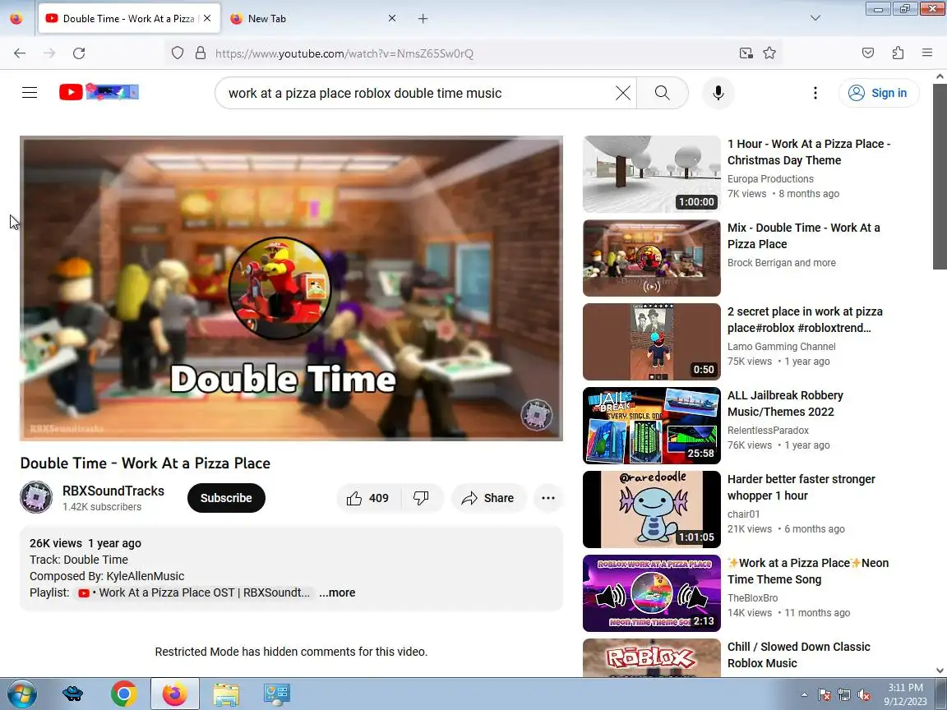Open more actions ellipsis under the video
Image resolution: width=947 pixels, height=710 pixels.
pos(548,498)
